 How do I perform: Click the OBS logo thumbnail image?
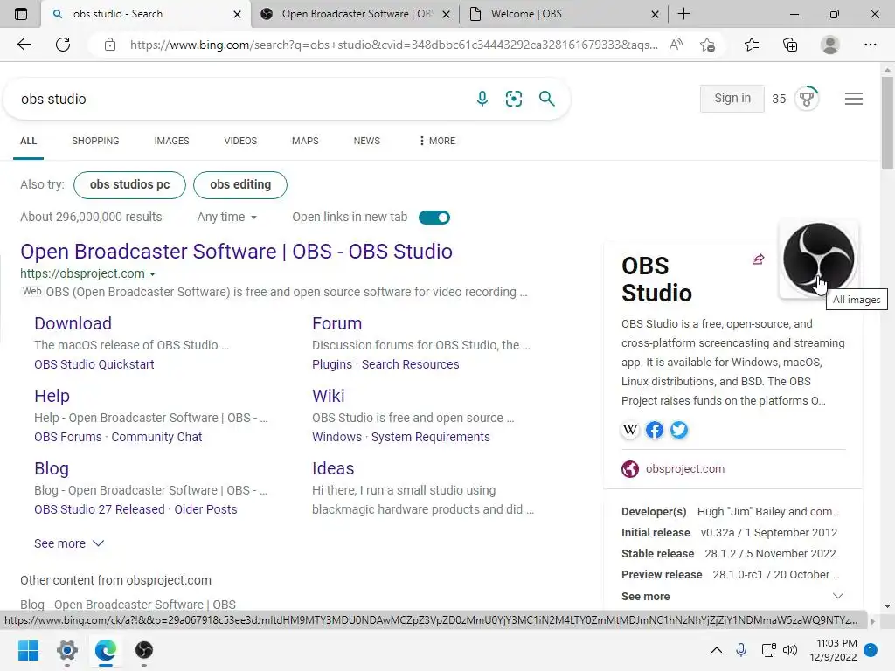(x=818, y=258)
